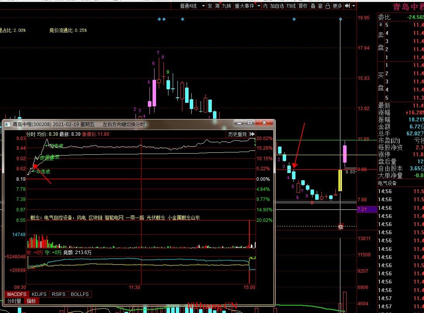Screen dimensions: 424x313
Task: Toggle the 简 simplified view button
Action: (x=218, y=6)
